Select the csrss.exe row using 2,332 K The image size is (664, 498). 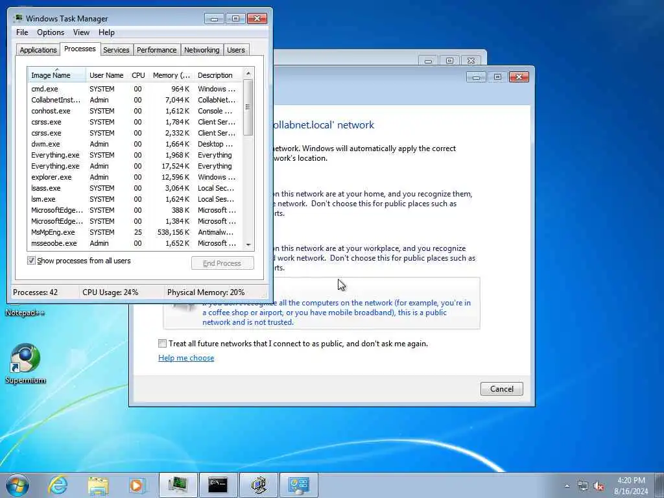coord(135,133)
